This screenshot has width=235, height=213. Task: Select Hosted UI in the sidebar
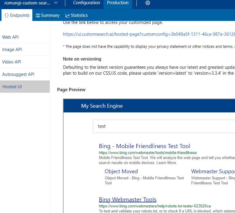click(25, 86)
